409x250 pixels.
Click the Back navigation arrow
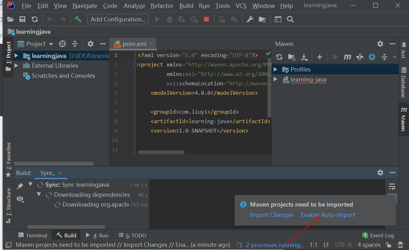point(50,20)
